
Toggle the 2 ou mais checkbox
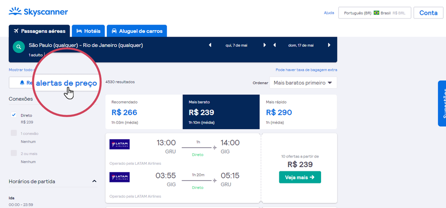coord(13,153)
